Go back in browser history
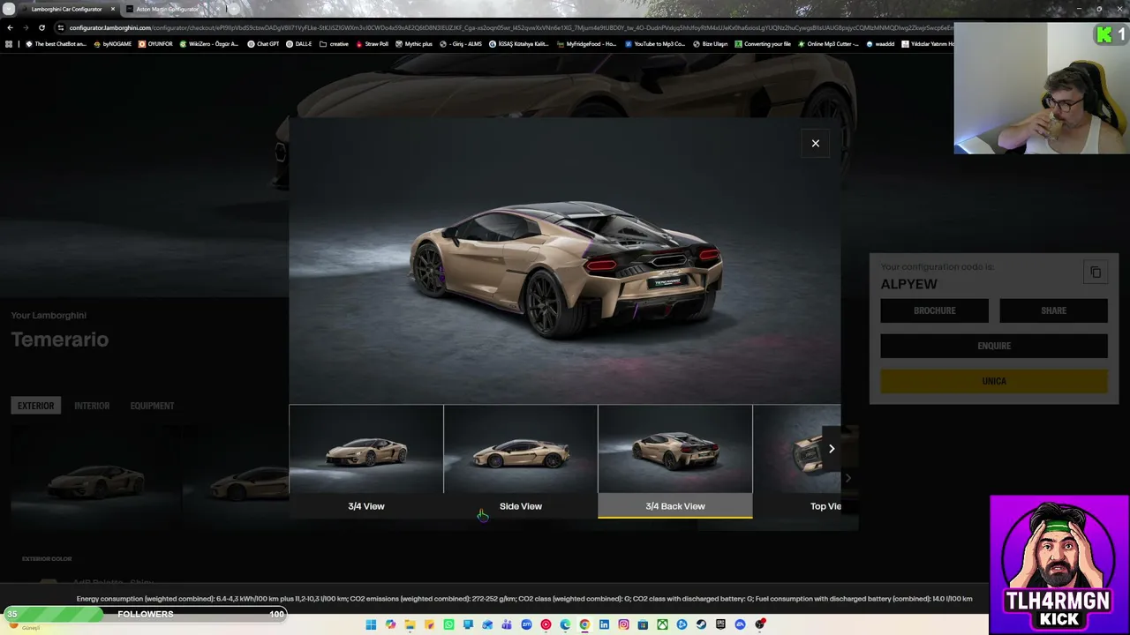This screenshot has height=635, width=1130. pos(10,27)
